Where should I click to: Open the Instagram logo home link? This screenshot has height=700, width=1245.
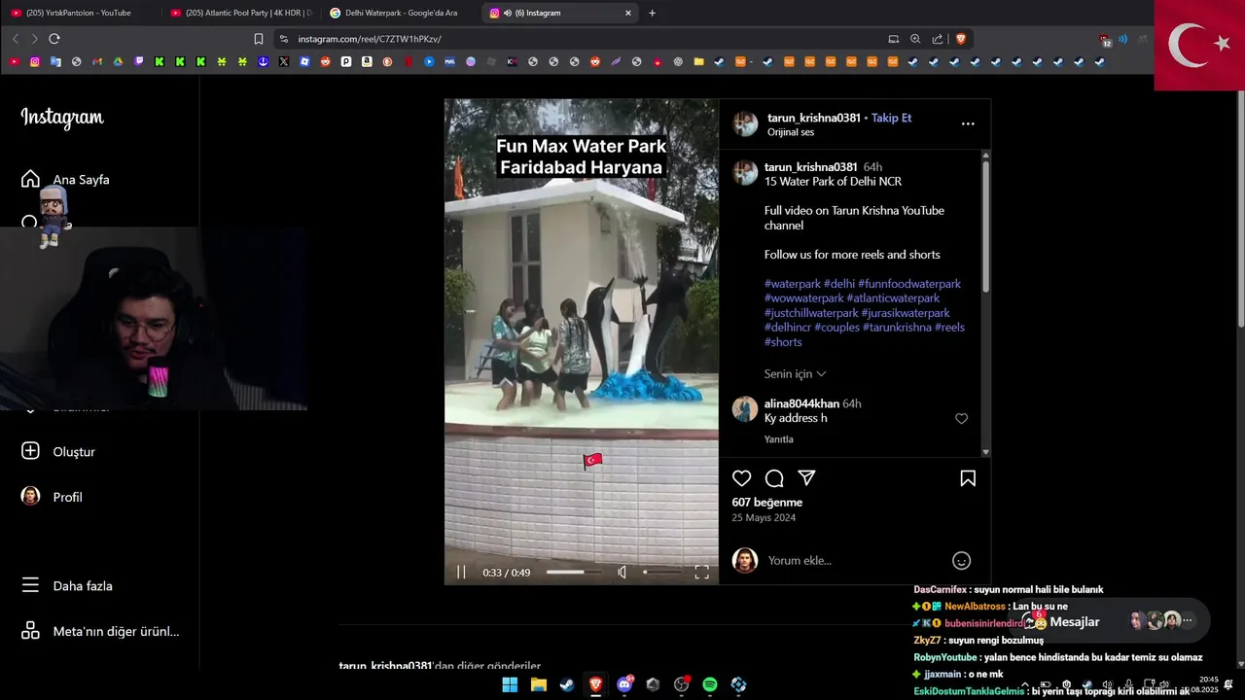[62, 118]
